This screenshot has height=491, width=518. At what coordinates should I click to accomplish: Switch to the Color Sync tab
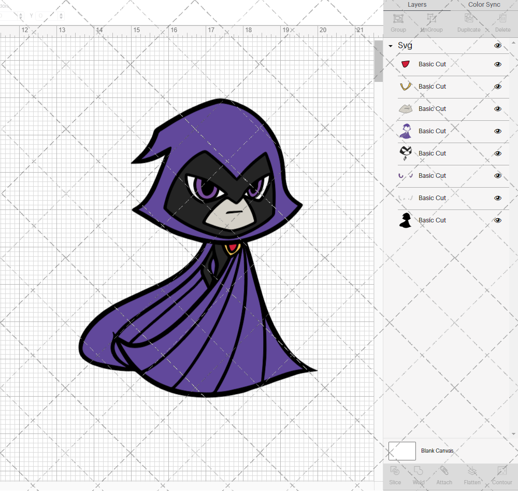point(484,5)
